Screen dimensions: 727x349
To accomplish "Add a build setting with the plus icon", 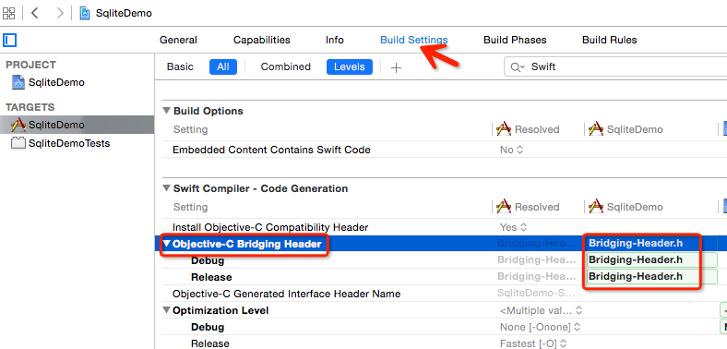I will (396, 67).
